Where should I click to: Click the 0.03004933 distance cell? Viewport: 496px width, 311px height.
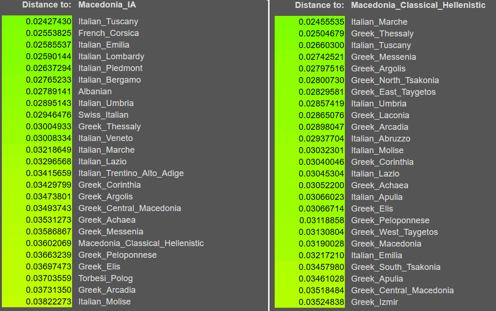pos(49,127)
